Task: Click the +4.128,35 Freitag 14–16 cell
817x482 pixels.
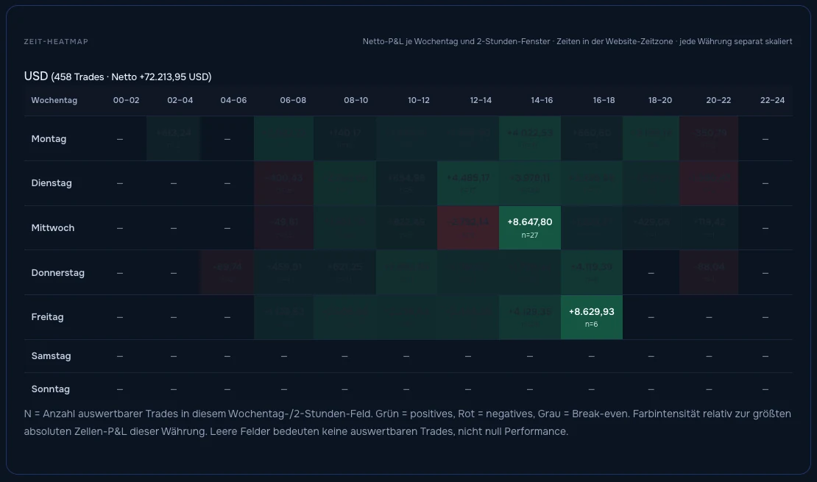Action: tap(529, 317)
